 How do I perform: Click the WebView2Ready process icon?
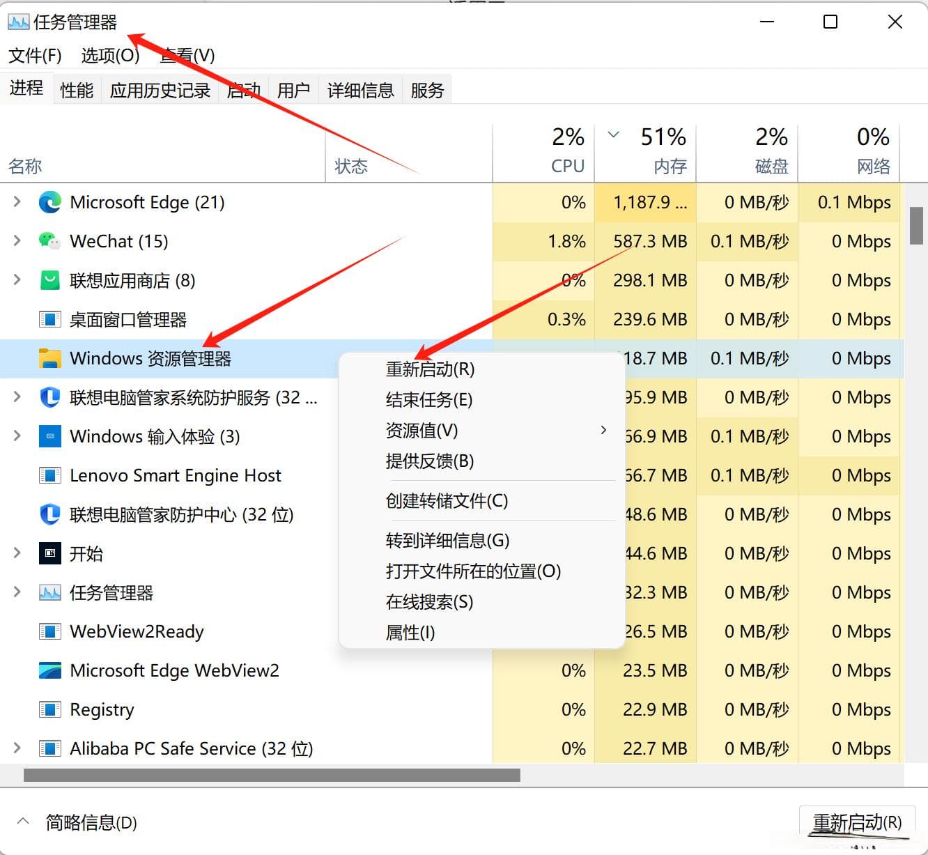coord(50,631)
